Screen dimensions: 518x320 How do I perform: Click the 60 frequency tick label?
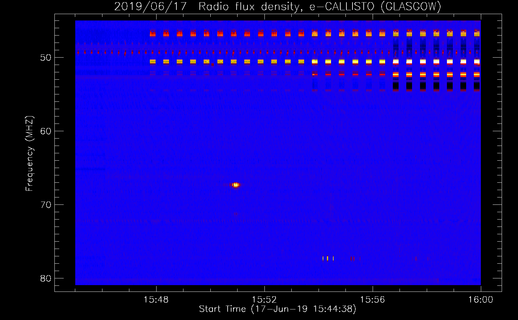[46, 131]
